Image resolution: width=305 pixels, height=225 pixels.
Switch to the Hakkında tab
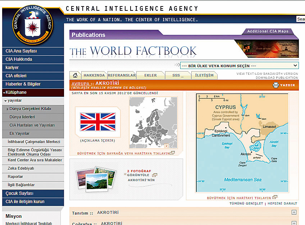pyautogui.click(x=94, y=75)
